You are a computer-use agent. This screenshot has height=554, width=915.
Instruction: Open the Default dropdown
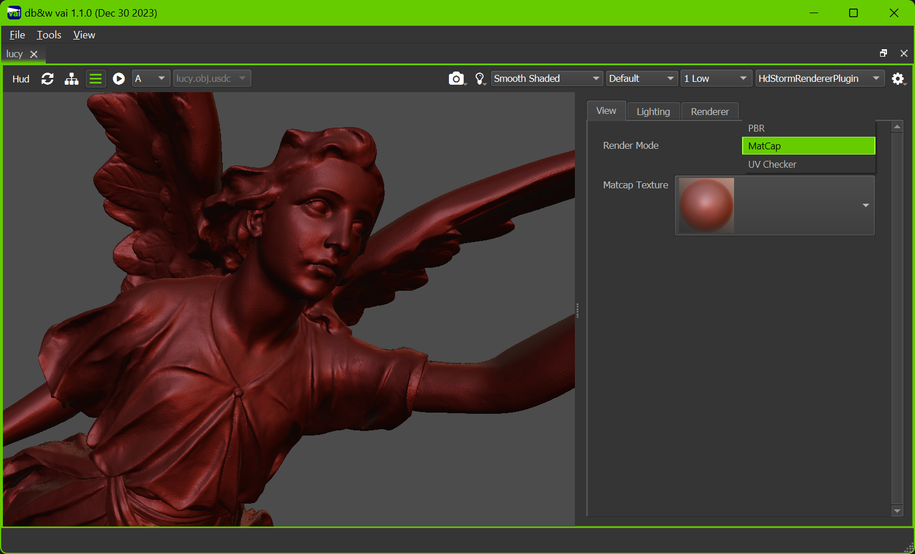click(642, 78)
